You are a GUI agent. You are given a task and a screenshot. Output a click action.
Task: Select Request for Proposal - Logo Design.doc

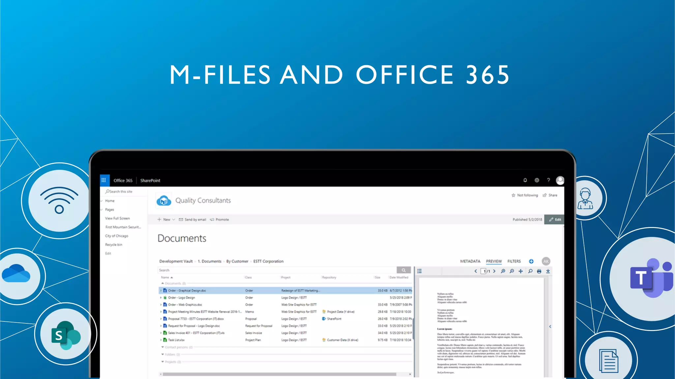point(194,326)
